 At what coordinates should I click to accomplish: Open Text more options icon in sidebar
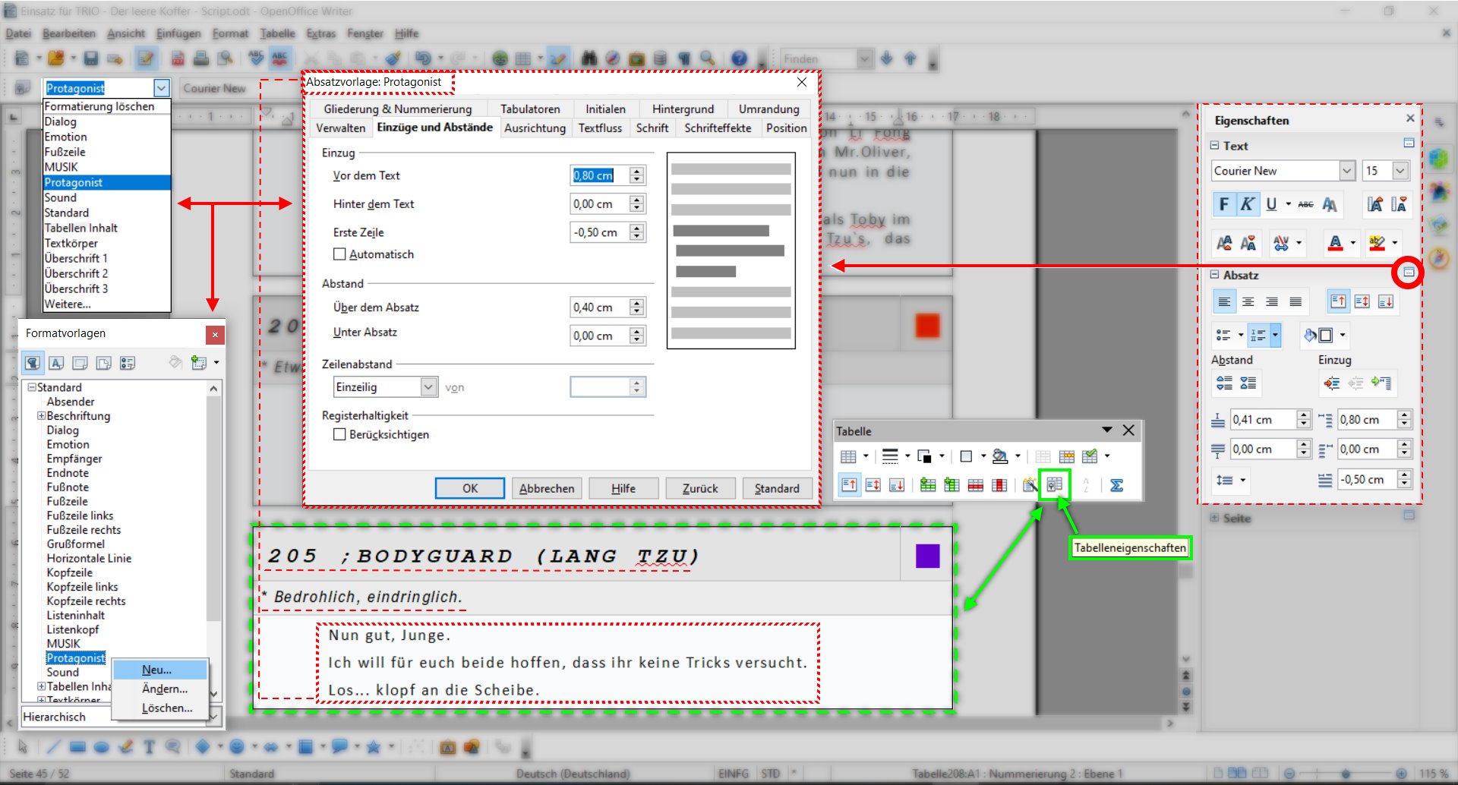coord(1409,143)
